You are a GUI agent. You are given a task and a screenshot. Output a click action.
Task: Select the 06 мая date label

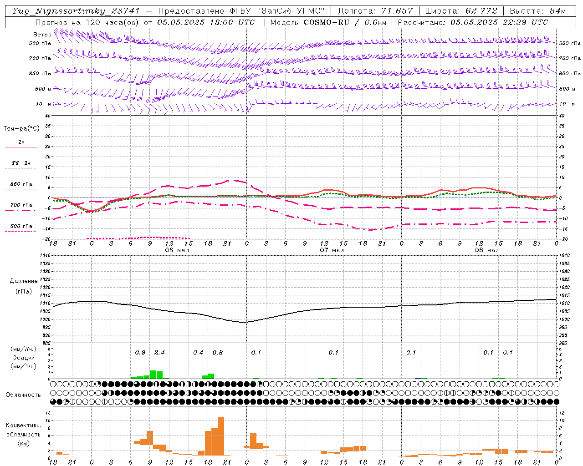(177, 250)
